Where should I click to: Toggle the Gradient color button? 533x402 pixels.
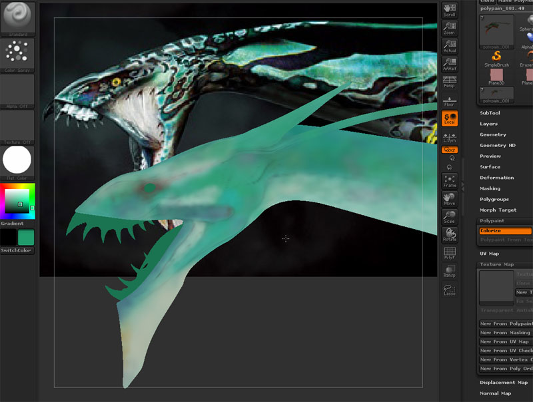pyautogui.click(x=17, y=224)
